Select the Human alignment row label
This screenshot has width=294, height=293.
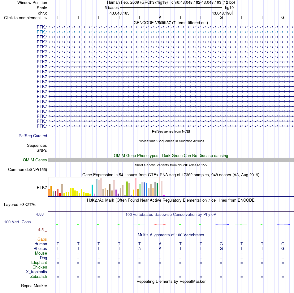[x=41, y=244]
